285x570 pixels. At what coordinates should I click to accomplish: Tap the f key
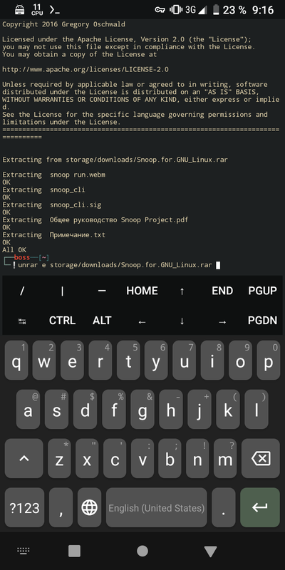coord(114,409)
